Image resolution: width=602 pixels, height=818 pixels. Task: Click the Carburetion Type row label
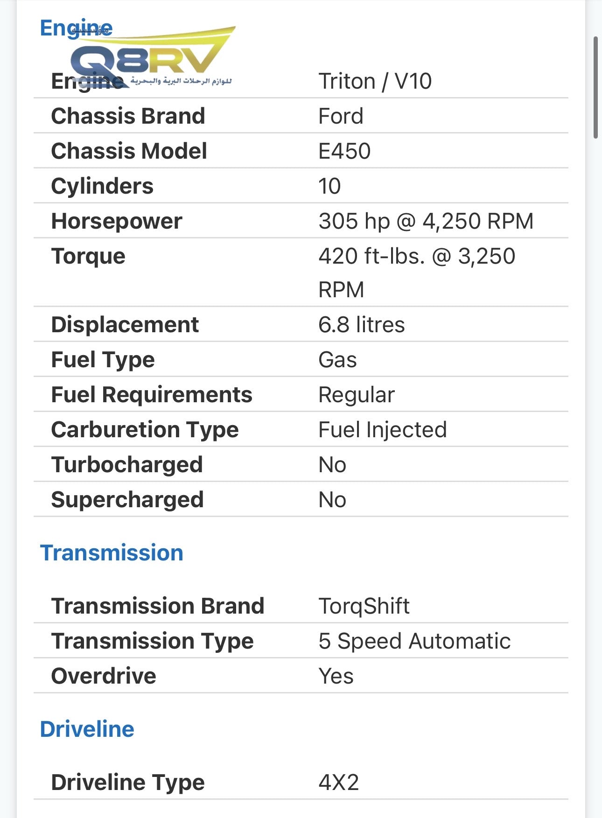click(x=145, y=430)
